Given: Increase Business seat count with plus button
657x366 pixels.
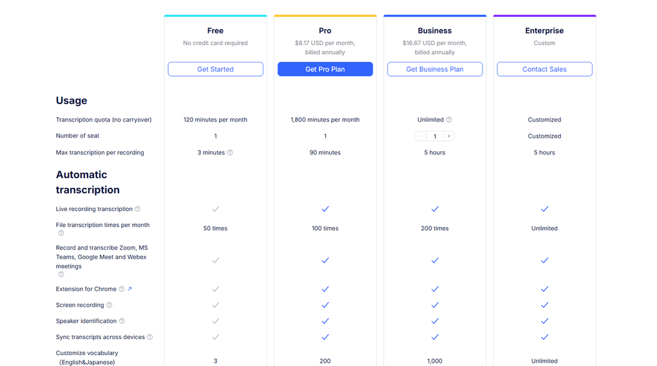Looking at the screenshot, I should click(449, 136).
